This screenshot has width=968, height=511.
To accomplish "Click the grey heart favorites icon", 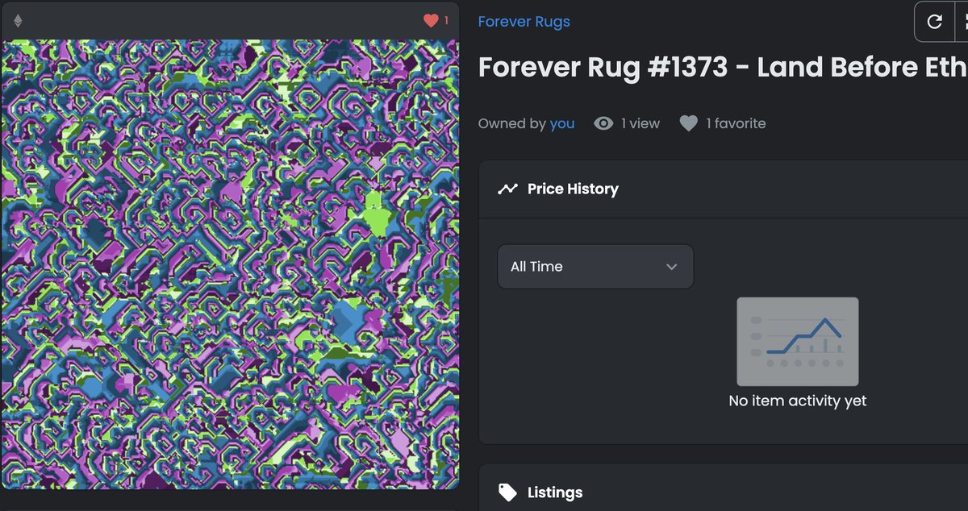I will [x=688, y=123].
